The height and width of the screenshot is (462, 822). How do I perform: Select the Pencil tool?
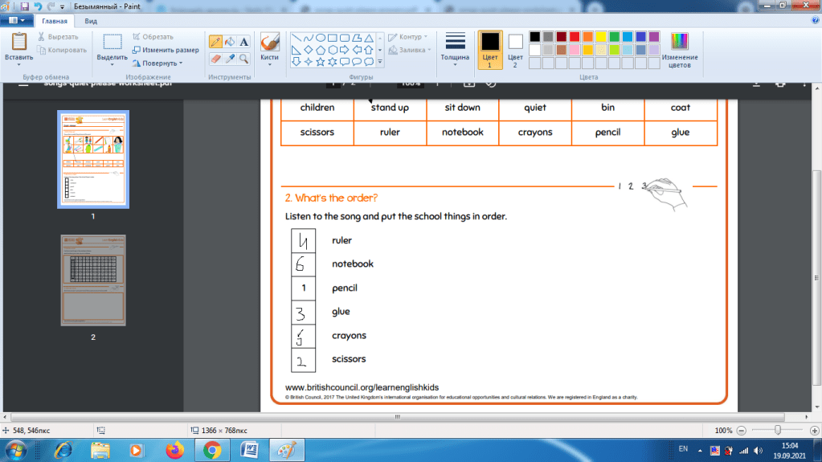pos(215,42)
